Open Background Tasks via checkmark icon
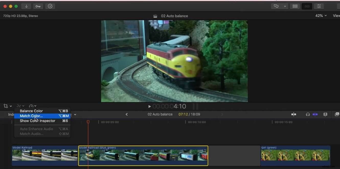 coord(50,6)
